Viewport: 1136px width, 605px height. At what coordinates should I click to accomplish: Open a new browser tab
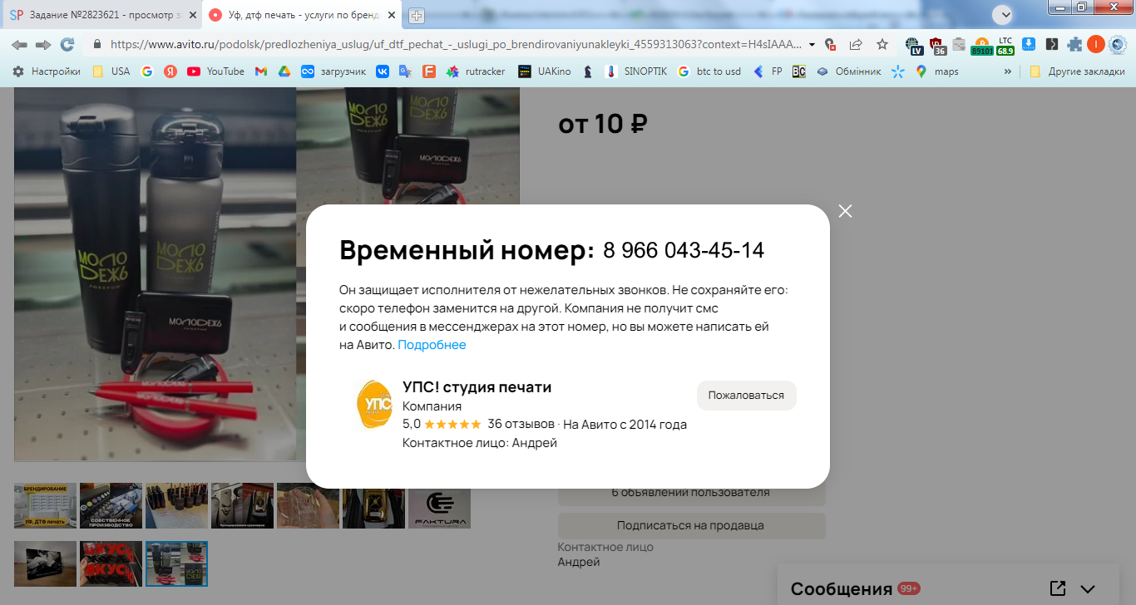click(416, 16)
